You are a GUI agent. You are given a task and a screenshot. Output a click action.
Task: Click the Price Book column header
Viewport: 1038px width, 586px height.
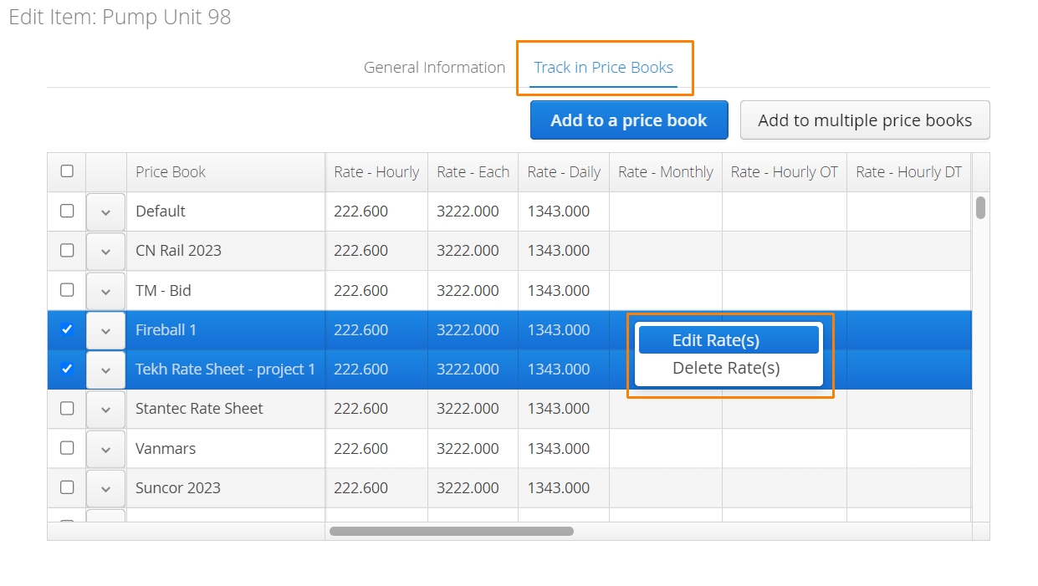[226, 172]
